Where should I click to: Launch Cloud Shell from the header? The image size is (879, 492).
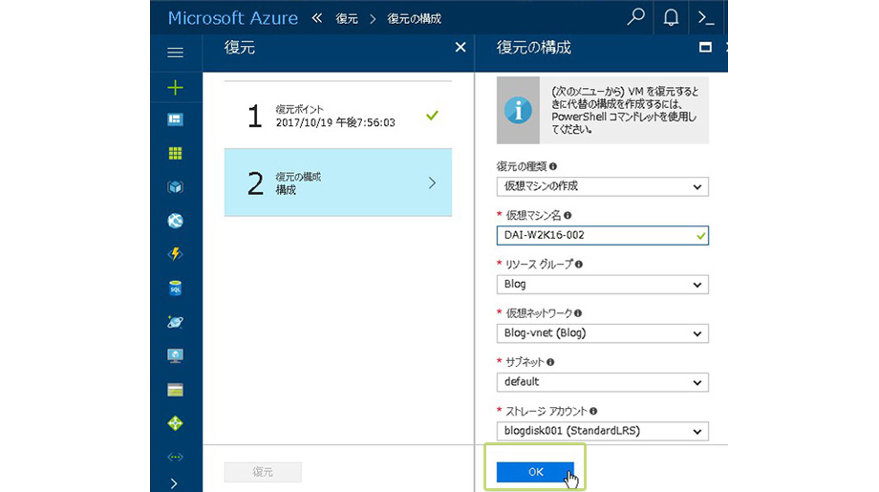tap(706, 18)
